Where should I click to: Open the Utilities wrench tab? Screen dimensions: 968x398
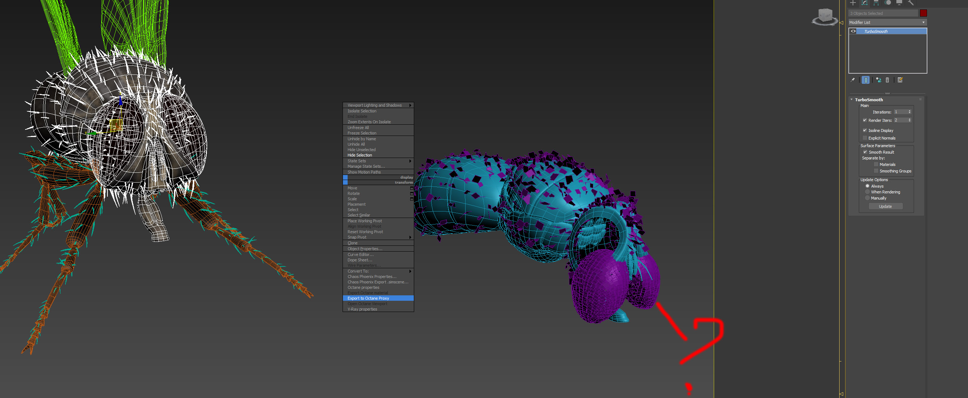[910, 3]
